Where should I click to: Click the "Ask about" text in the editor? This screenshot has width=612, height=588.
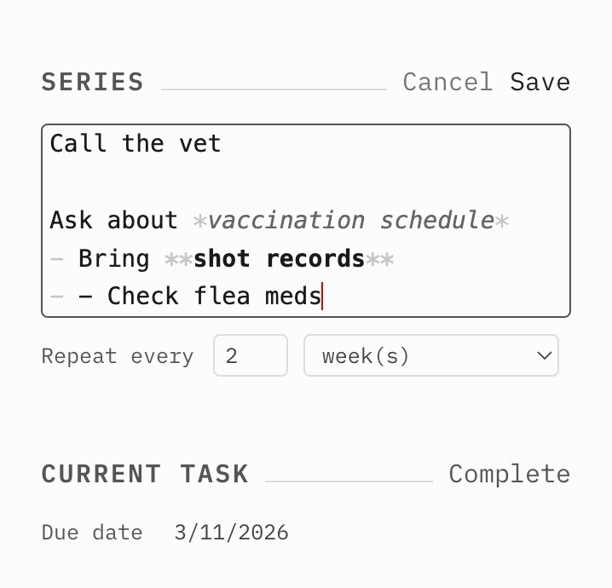(113, 220)
